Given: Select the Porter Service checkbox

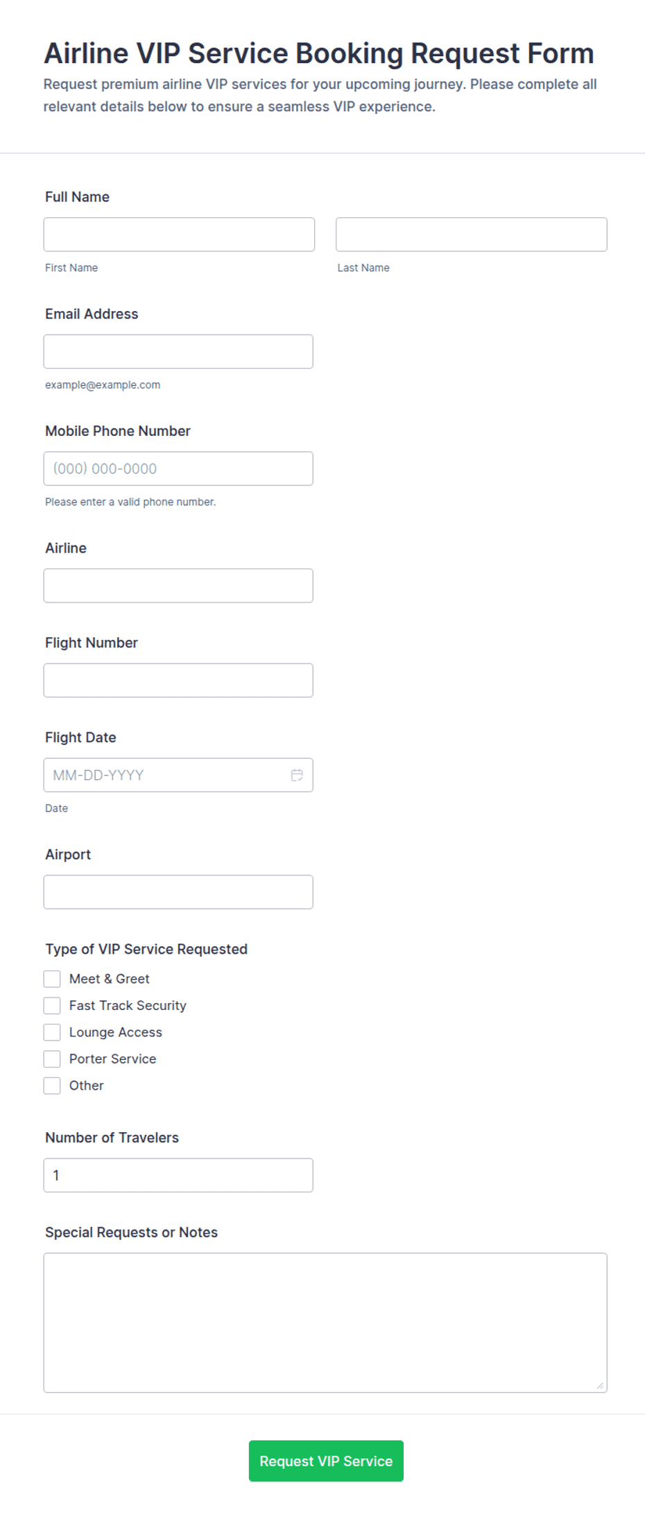Looking at the screenshot, I should click(x=52, y=1059).
